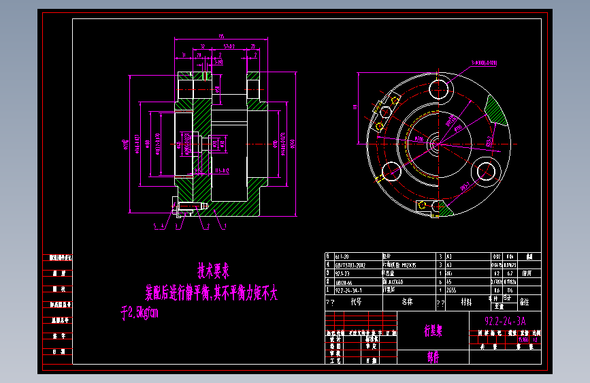Click the 1:2 scale value
This screenshot has width=590, height=383.
pyautogui.click(x=535, y=339)
